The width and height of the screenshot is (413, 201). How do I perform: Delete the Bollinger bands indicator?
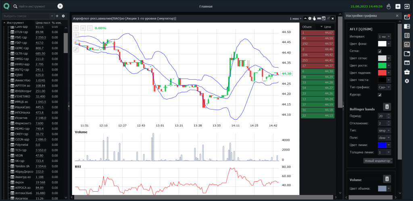point(387,107)
